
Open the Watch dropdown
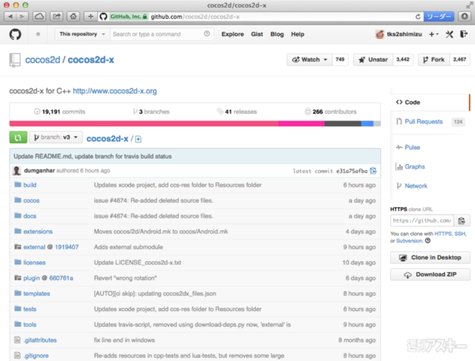coord(310,59)
